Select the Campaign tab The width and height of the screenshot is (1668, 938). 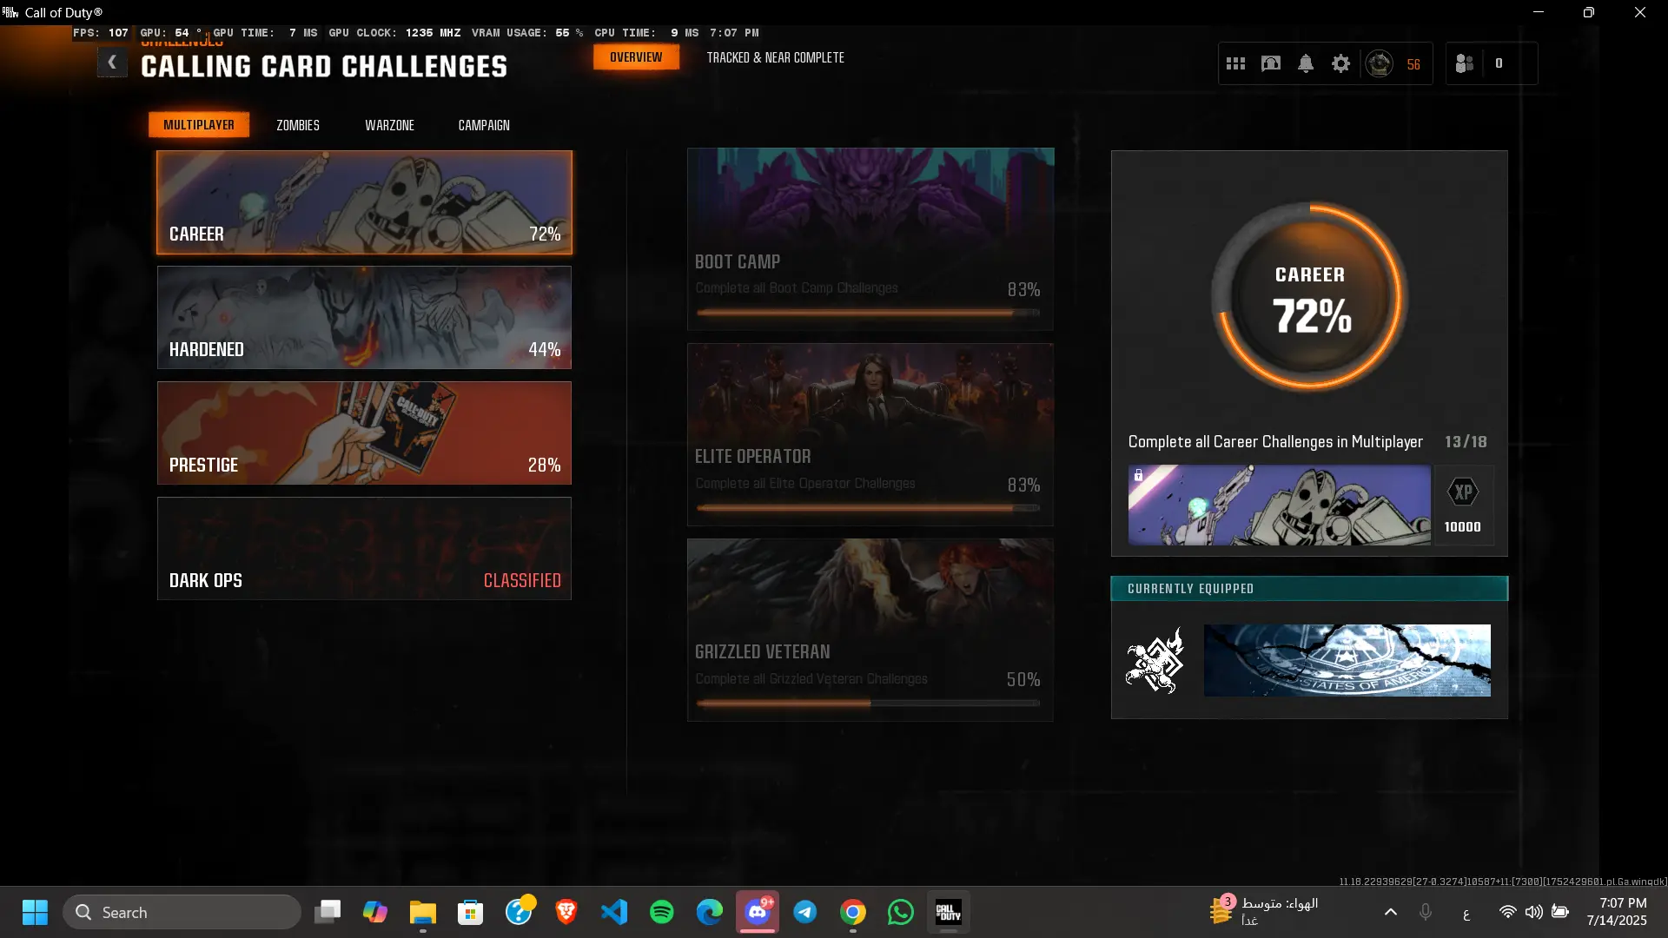point(484,125)
